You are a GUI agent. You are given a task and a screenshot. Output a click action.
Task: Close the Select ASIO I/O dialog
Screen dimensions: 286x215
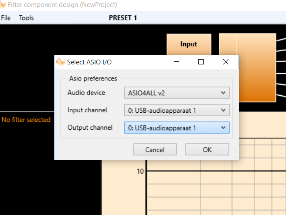pyautogui.click(x=226, y=62)
